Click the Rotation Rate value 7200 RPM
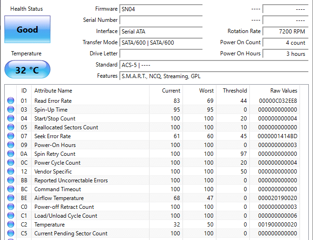Image resolution: width=313 pixels, height=240 pixels. [x=286, y=32]
